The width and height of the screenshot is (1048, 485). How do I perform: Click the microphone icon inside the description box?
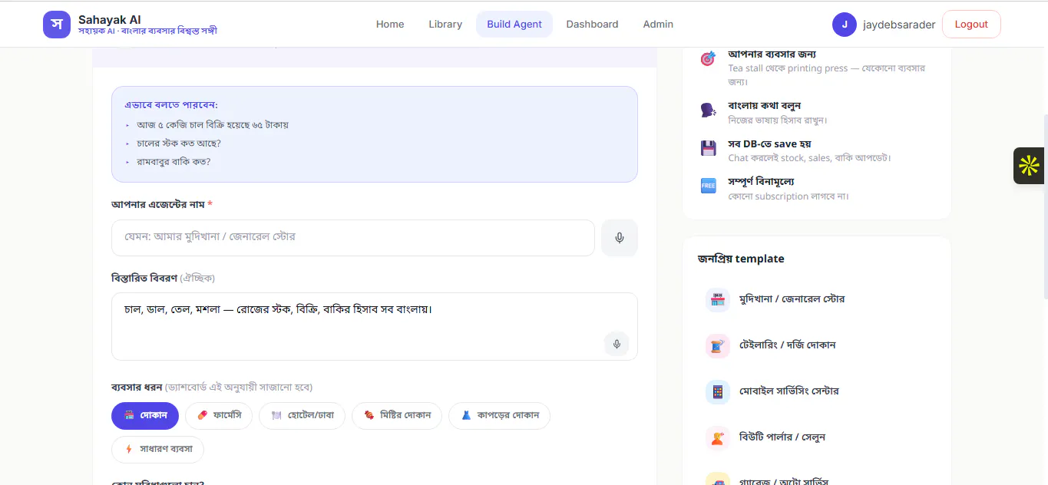coord(617,344)
